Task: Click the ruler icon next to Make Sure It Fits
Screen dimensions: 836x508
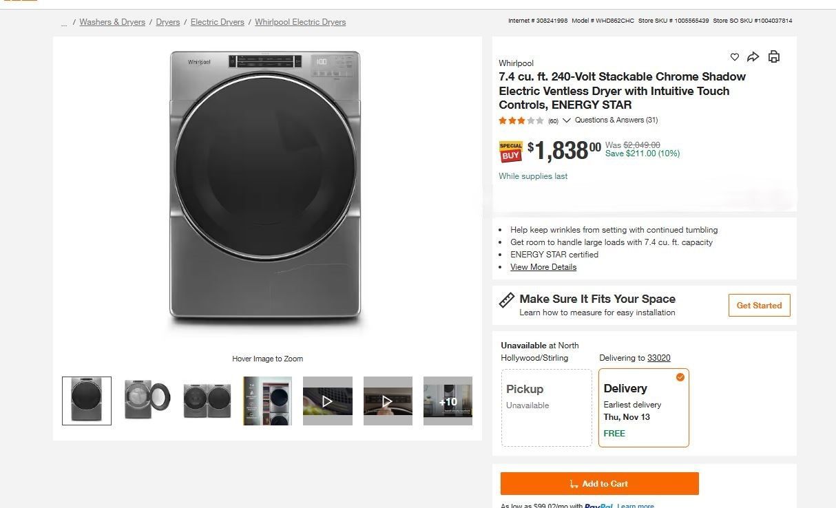Action: [x=508, y=300]
